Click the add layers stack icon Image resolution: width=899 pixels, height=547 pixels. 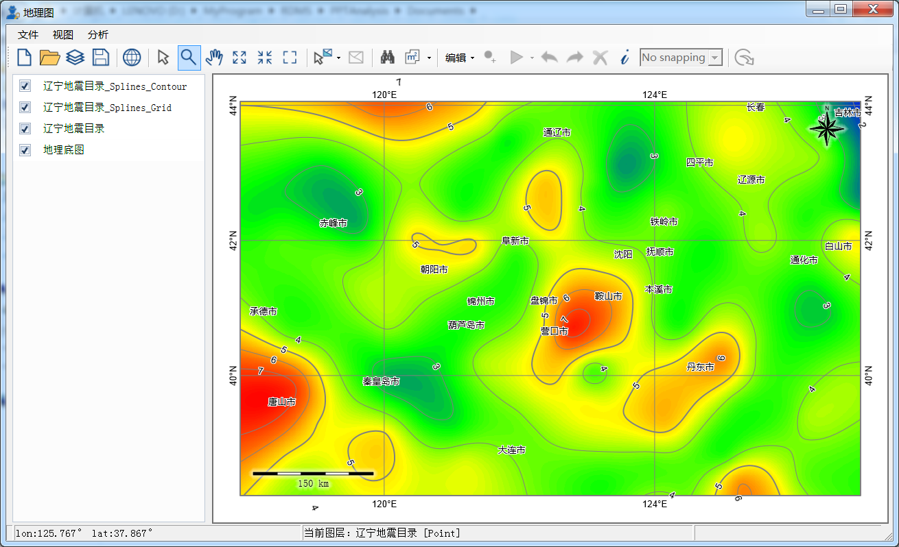[75, 58]
